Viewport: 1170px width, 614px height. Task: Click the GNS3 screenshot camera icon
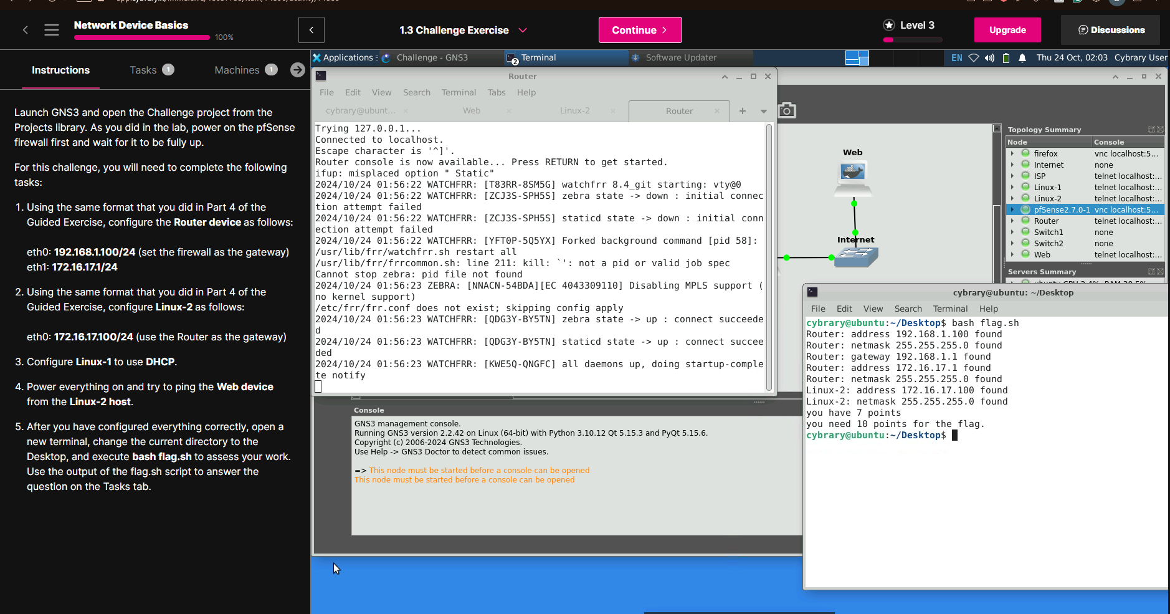787,110
